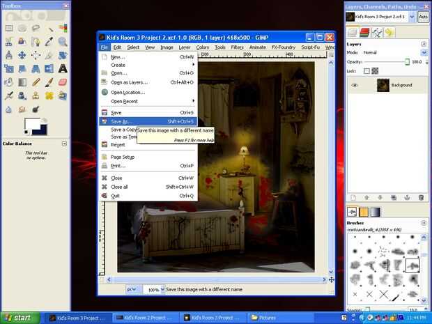Select the Scale tool
This screenshot has width=432, height=324.
9,68
